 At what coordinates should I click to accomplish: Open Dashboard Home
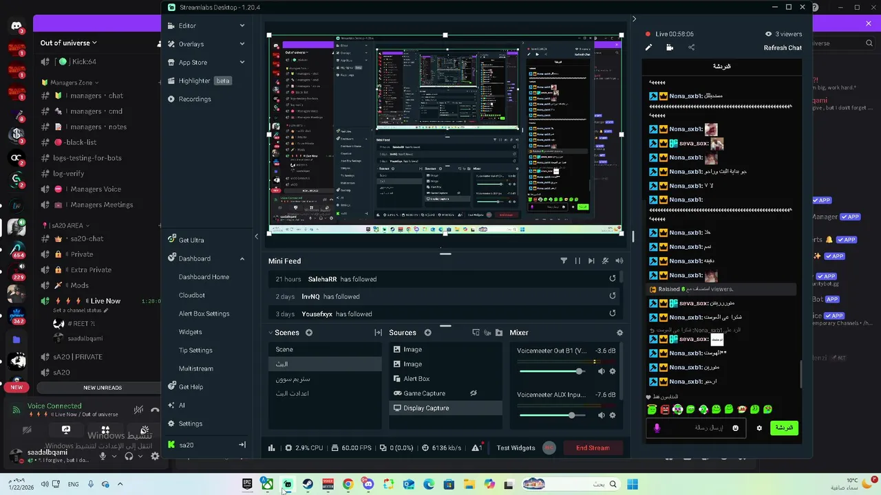coord(204,277)
